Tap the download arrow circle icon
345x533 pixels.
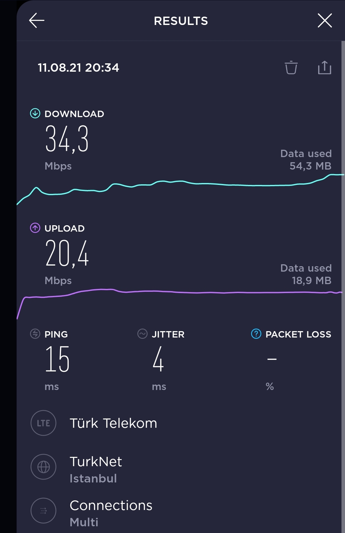[35, 113]
